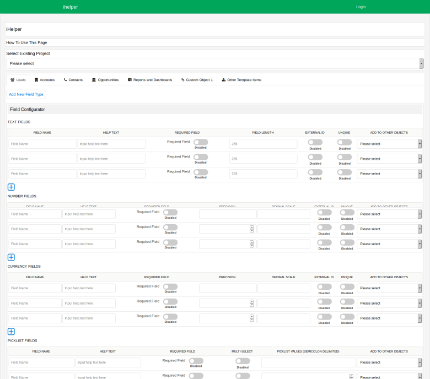Select the Custom Object 1 tab
This screenshot has height=379, width=430.
[197, 80]
